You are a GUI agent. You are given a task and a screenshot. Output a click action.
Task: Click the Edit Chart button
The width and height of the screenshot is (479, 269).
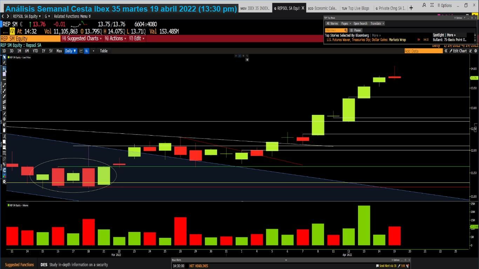(459, 51)
